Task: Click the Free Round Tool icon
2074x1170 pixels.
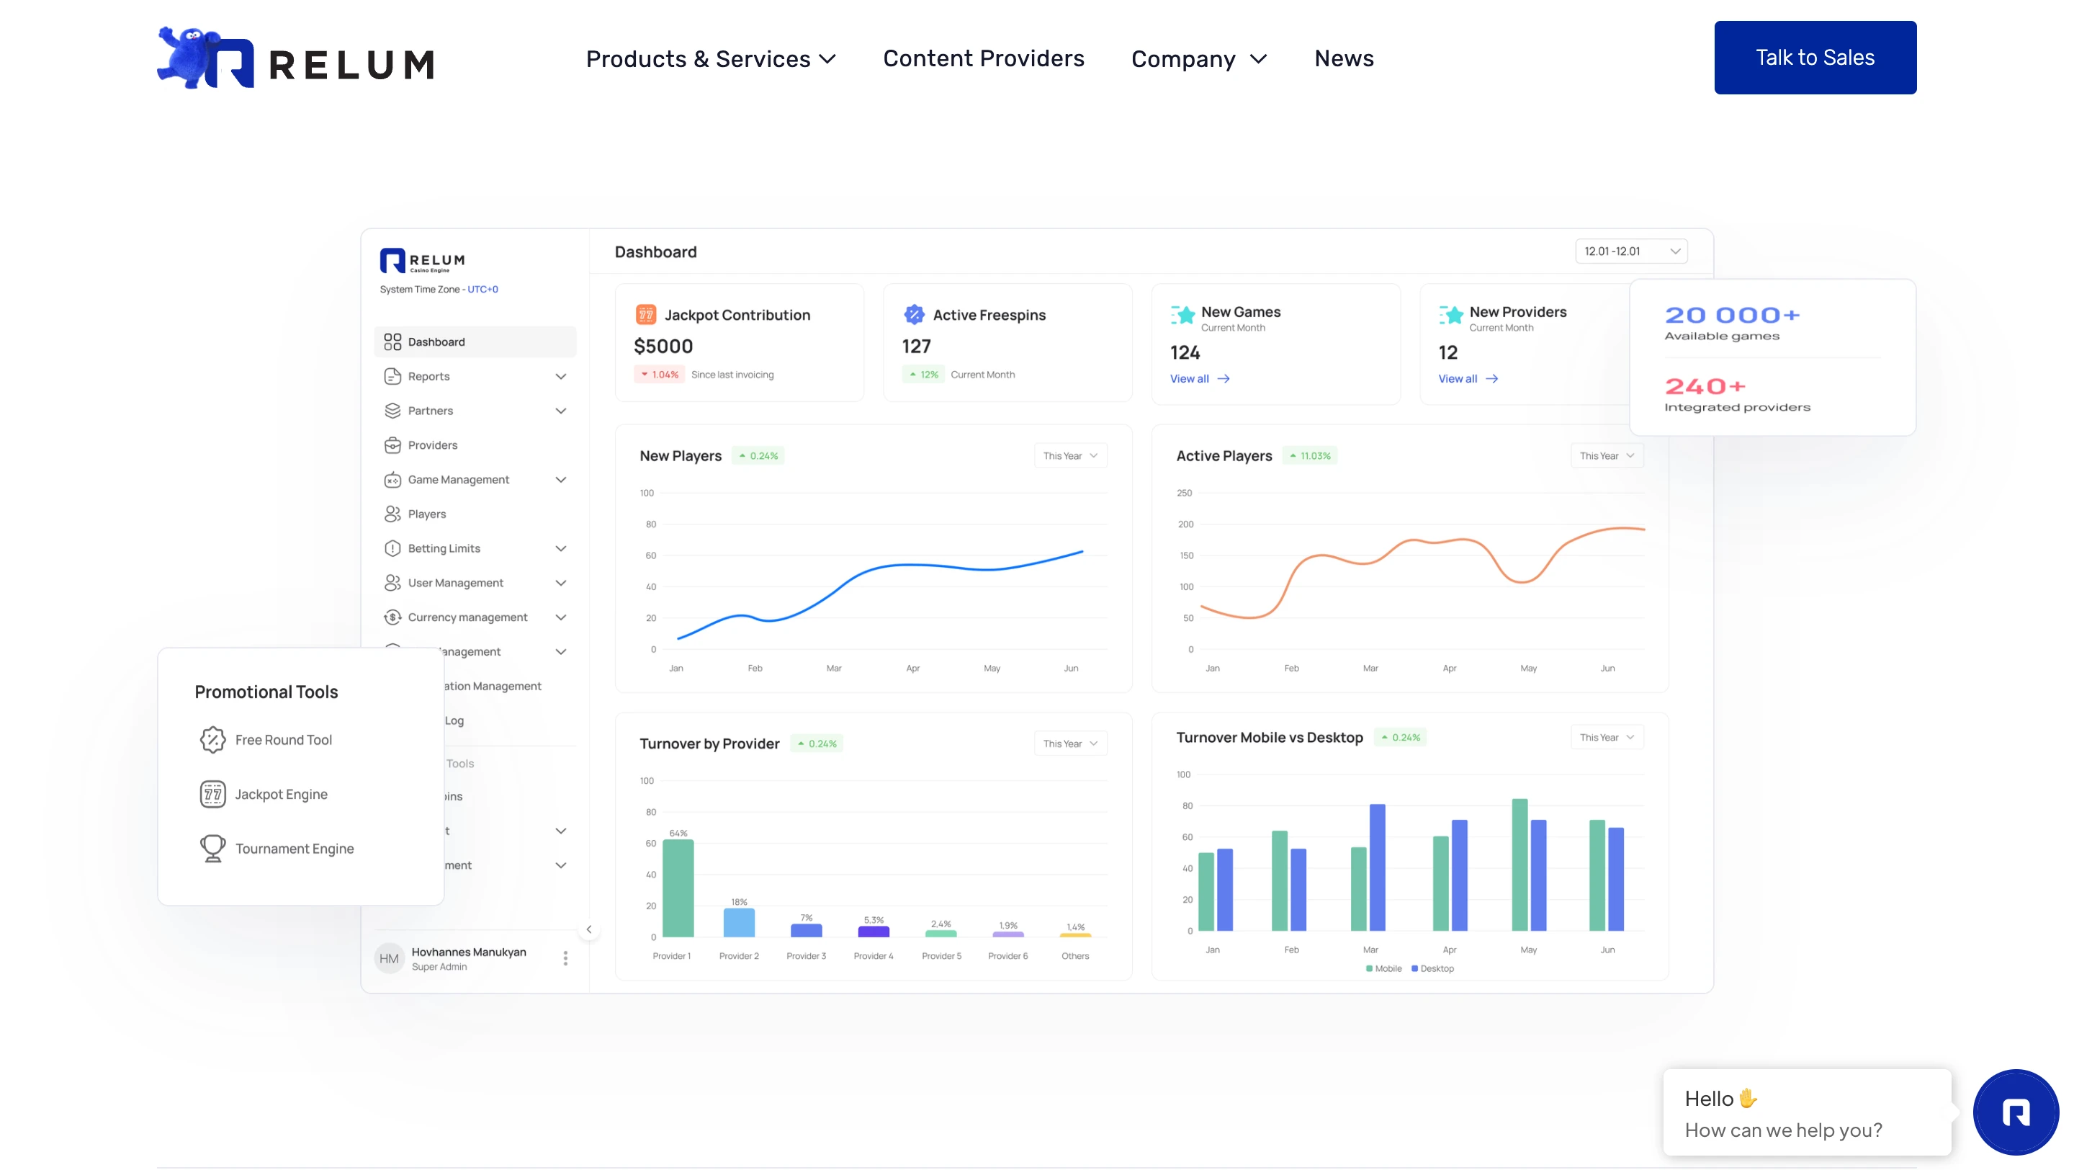Action: pos(212,739)
